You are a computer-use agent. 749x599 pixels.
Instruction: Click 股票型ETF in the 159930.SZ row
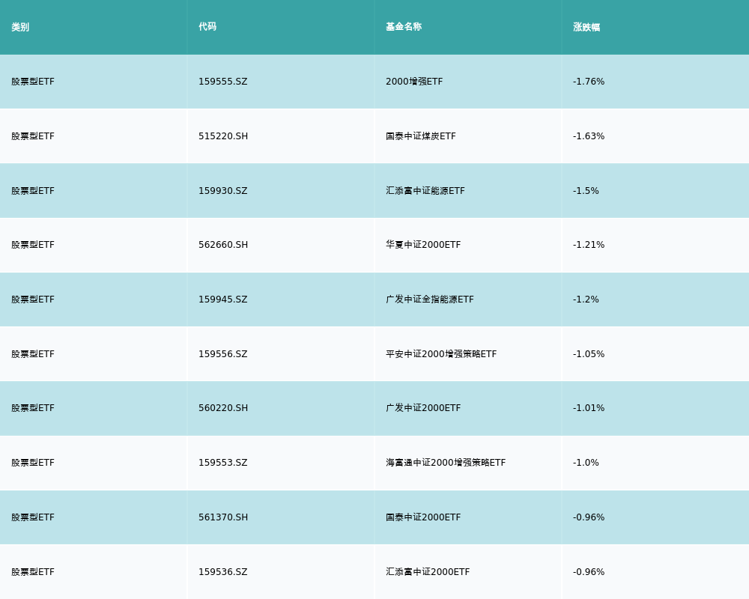pos(33,191)
